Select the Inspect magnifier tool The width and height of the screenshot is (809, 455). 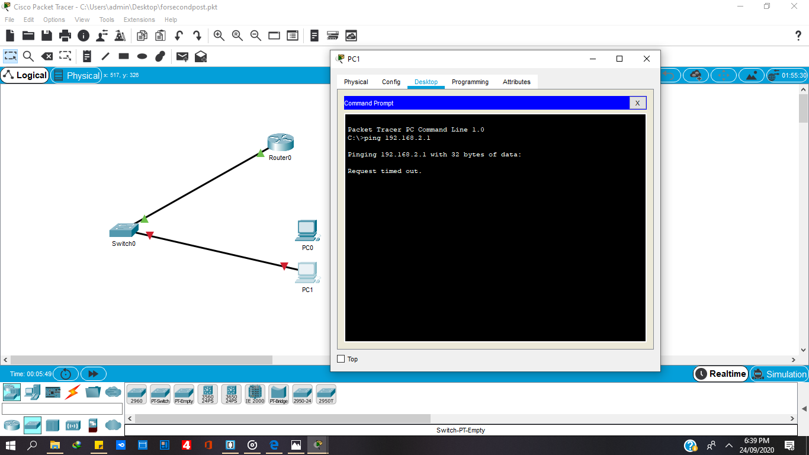pyautogui.click(x=28, y=56)
